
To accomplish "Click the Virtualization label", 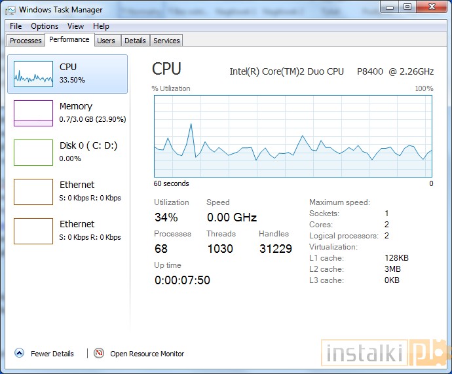I will [x=333, y=247].
